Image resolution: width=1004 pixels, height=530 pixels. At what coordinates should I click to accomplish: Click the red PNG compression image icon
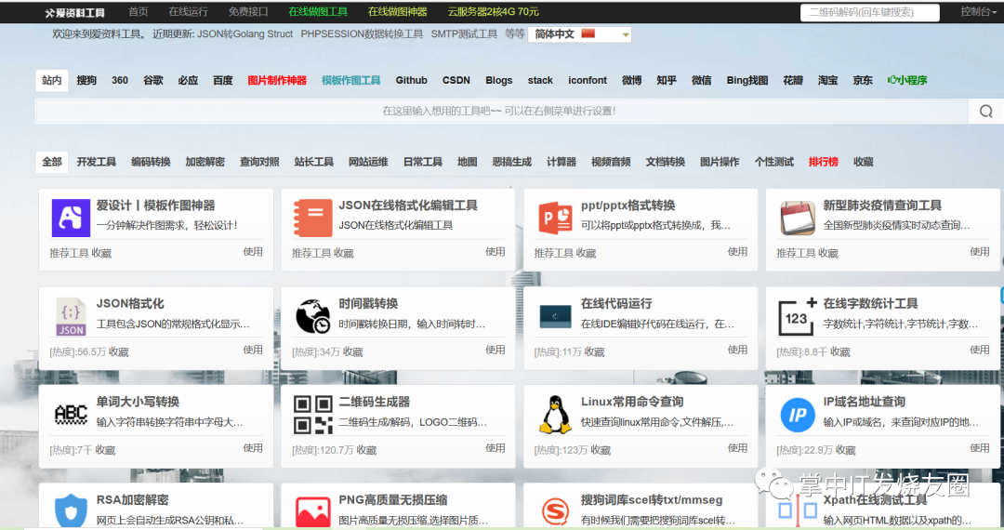[x=312, y=512]
